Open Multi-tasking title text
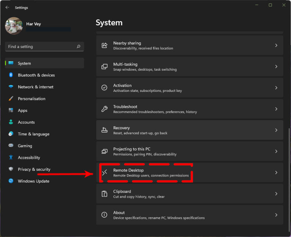This screenshot has width=291, height=237. coord(125,64)
